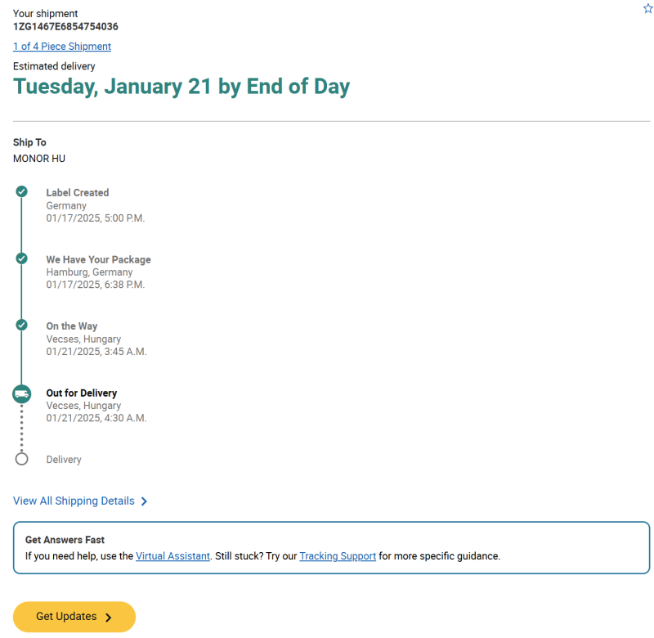Click the star favorite icon
This screenshot has height=638, width=654.
click(x=648, y=8)
